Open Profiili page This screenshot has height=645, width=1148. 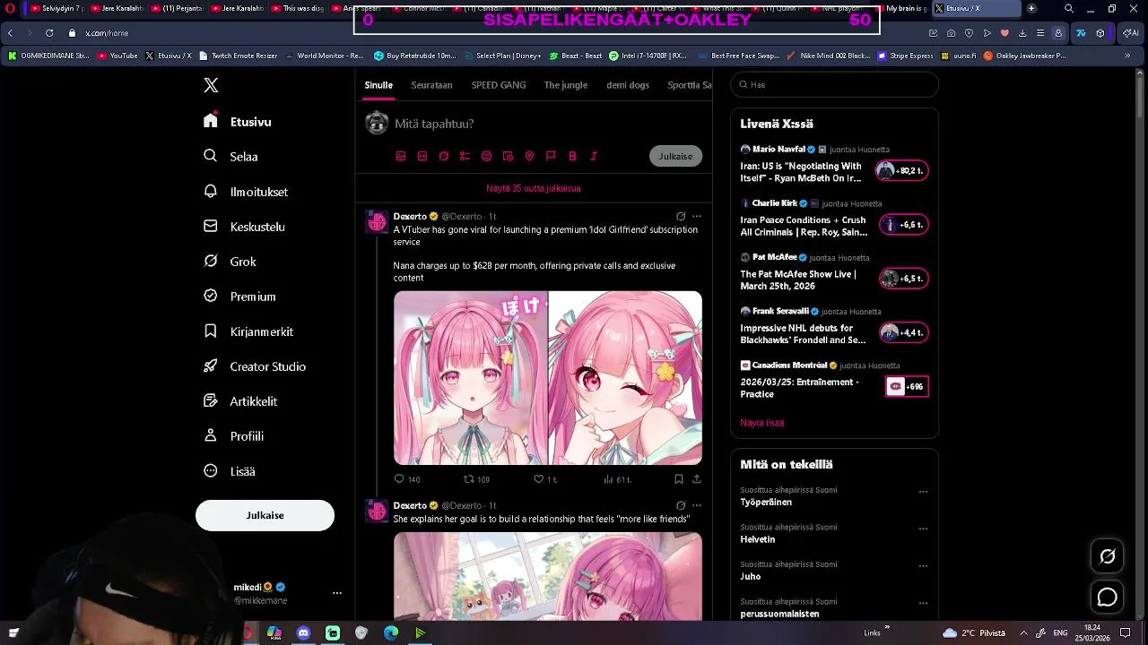pos(234,436)
